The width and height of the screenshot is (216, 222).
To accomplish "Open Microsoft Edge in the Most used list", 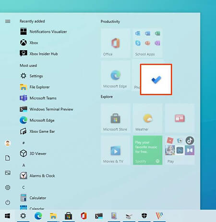I will pyautogui.click(x=37, y=120).
